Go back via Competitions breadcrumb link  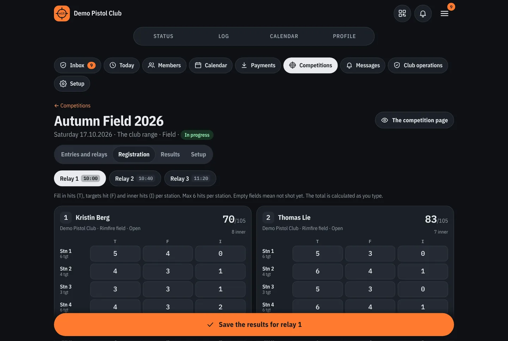72,105
